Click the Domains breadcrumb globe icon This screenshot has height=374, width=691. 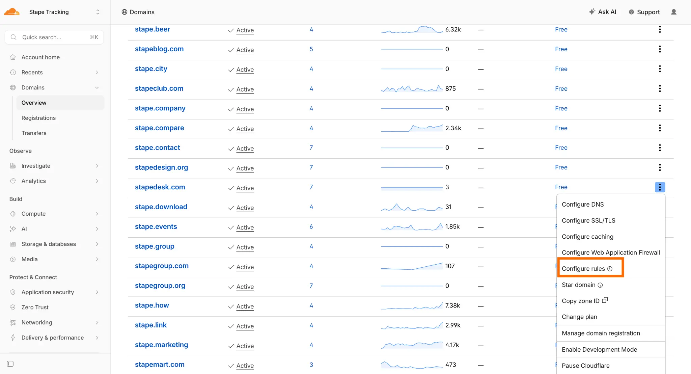(125, 12)
